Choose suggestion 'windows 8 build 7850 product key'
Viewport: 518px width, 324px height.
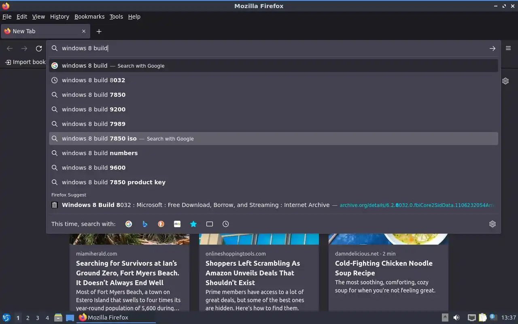click(x=274, y=182)
